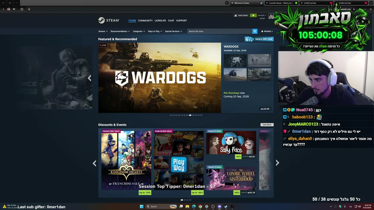Viewport: 374px width, 210px height.
Task: Click the browser bookmark star icon
Action: (x=29, y=9)
